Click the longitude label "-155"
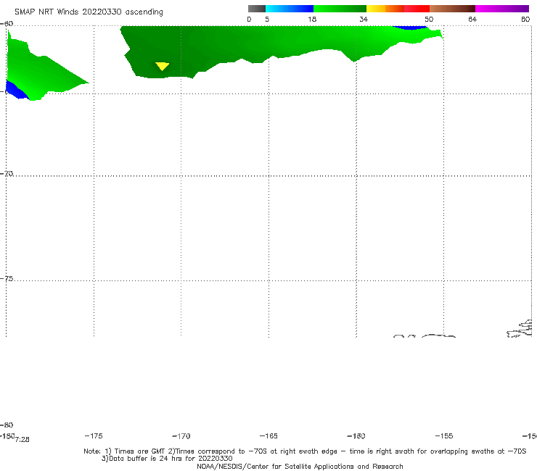This screenshot has height=471, width=537. click(444, 435)
